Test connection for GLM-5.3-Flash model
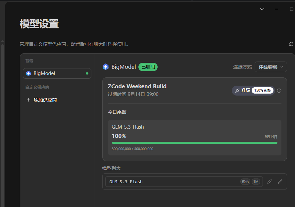The image size is (295, 207). point(270,182)
